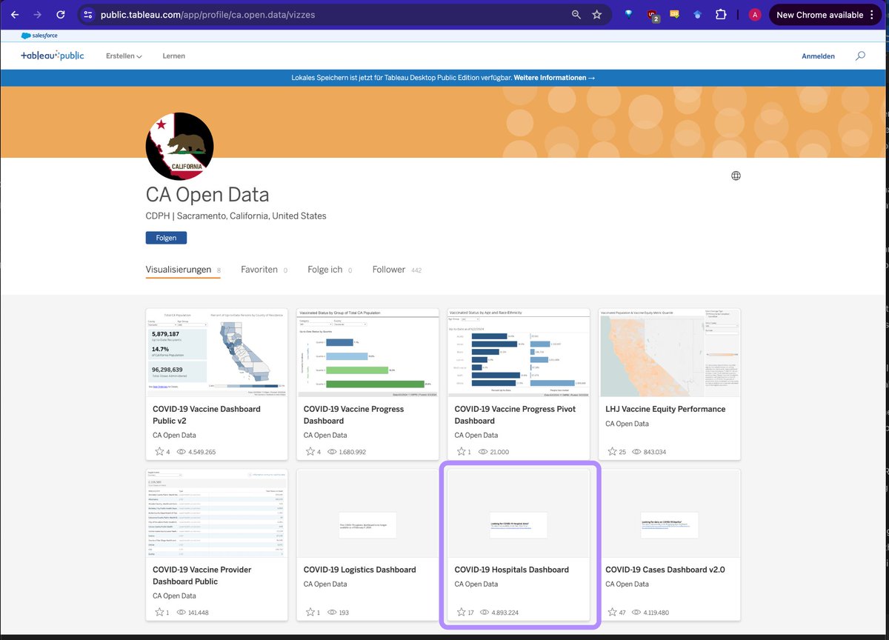
Task: Star the COVID-19 Cases Dashboard v2.0
Action: point(612,613)
